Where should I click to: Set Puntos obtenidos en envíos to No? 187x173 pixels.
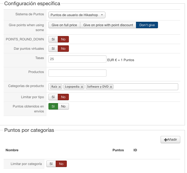(x=63, y=106)
